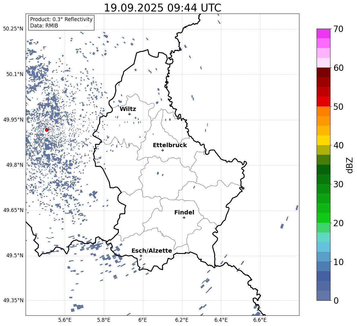
Task: Click the 5.6°E longitude label
Action: click(x=65, y=320)
